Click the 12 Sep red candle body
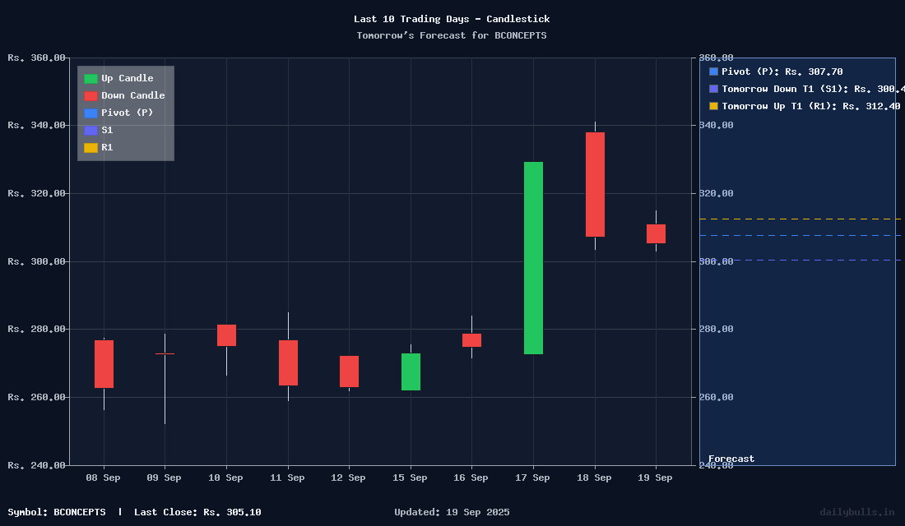The image size is (905, 526). click(x=349, y=371)
